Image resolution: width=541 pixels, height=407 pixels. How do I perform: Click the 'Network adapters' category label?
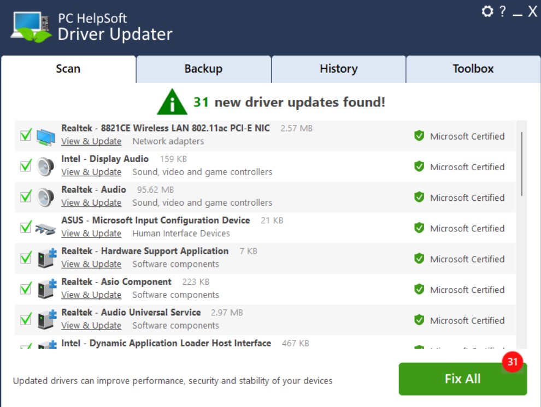[x=168, y=141]
